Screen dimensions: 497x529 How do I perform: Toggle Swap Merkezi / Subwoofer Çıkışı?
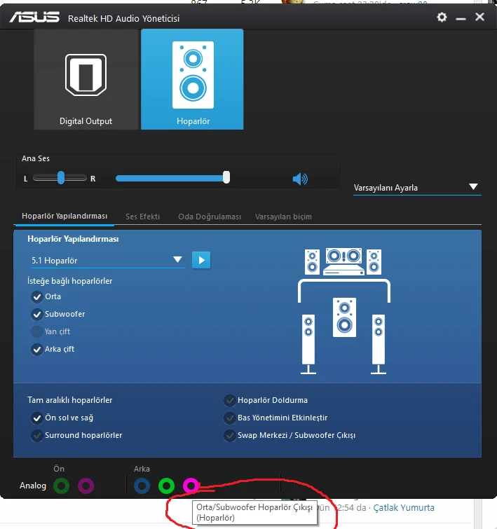click(230, 436)
